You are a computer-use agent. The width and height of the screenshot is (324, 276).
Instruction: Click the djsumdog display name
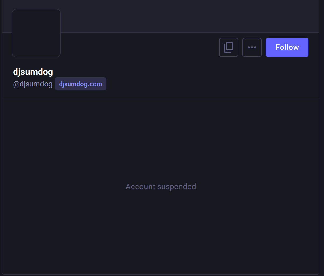[x=33, y=72]
